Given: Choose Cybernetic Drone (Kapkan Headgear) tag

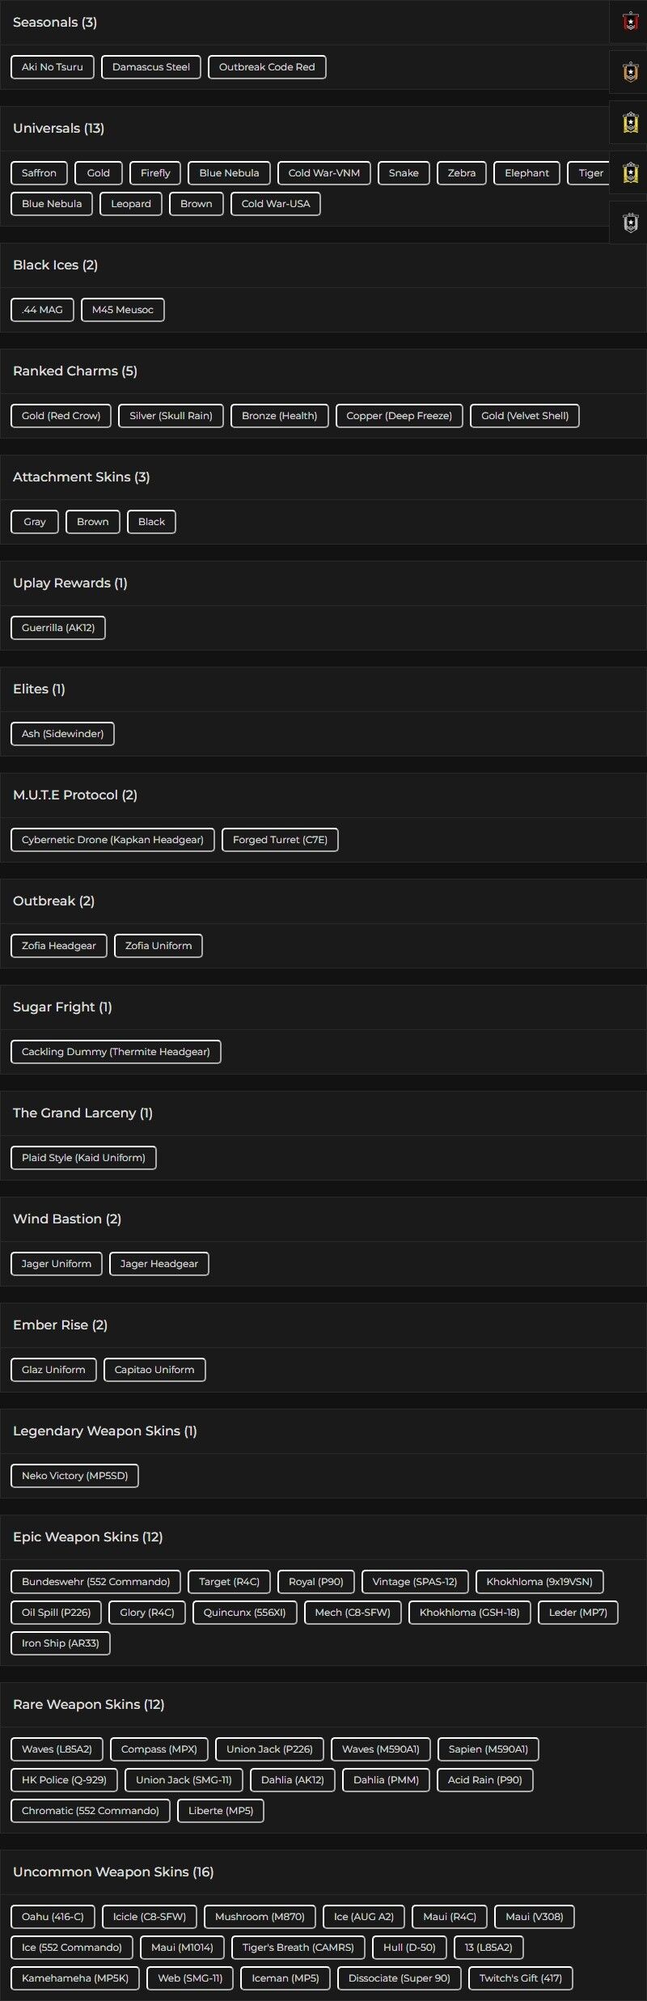Looking at the screenshot, I should click(x=112, y=840).
